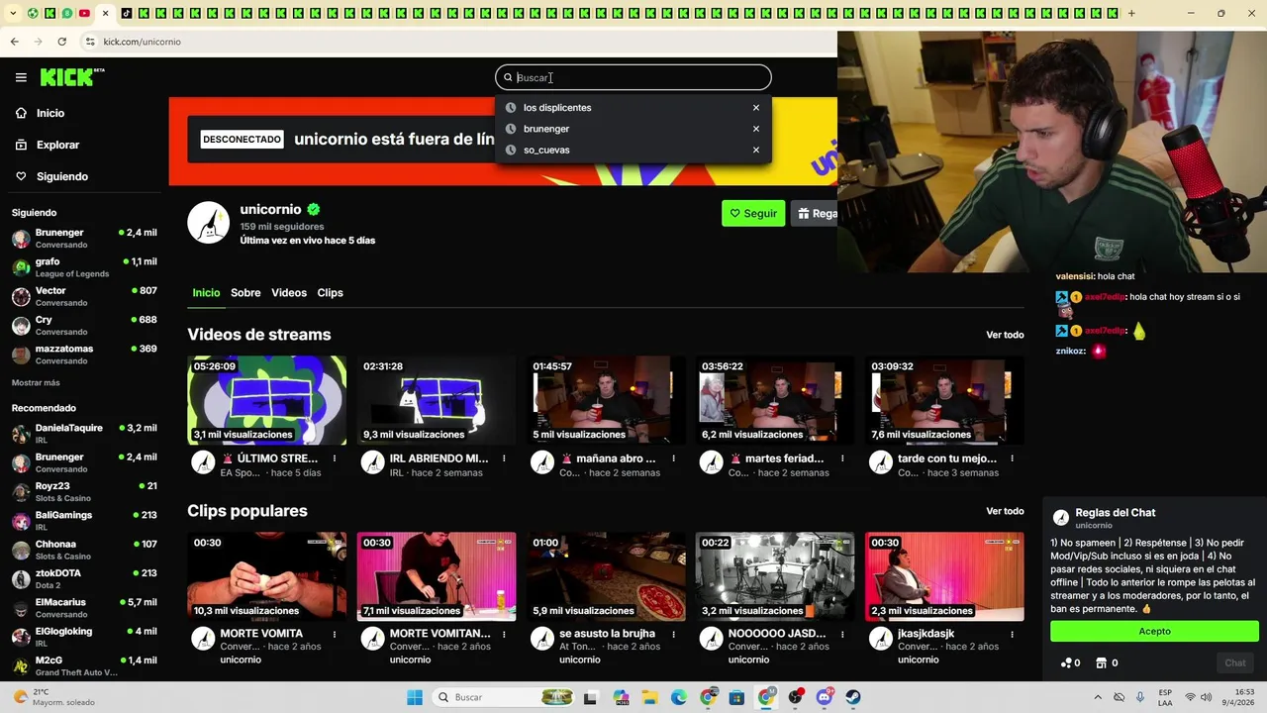The width and height of the screenshot is (1267, 713).
Task: Open Windows Start menu
Action: click(415, 697)
